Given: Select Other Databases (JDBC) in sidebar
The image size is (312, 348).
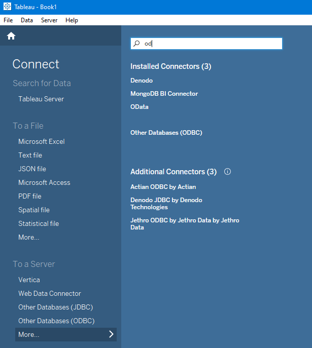Looking at the screenshot, I should (56, 307).
